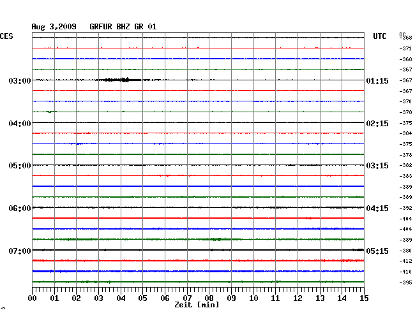Click the green trace burst before 06:00 near minute 08
Screen dimensions: 415x315
[218, 239]
